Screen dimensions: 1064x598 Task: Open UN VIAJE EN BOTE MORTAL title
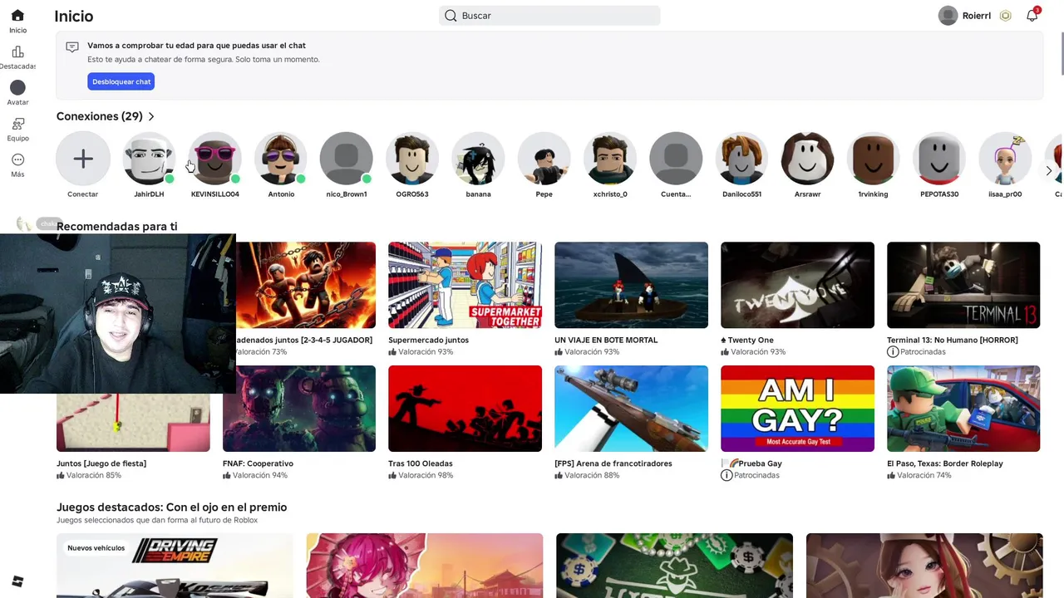(606, 340)
